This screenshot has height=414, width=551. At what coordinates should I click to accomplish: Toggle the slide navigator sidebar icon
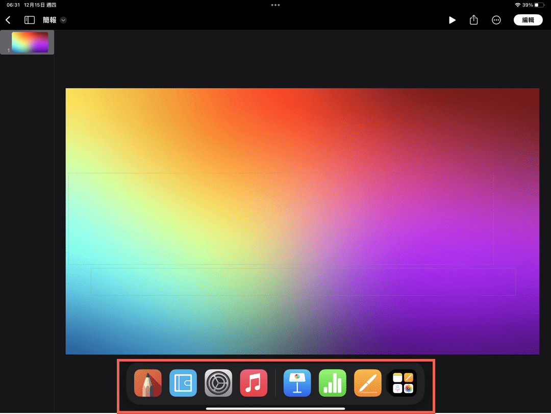[30, 20]
